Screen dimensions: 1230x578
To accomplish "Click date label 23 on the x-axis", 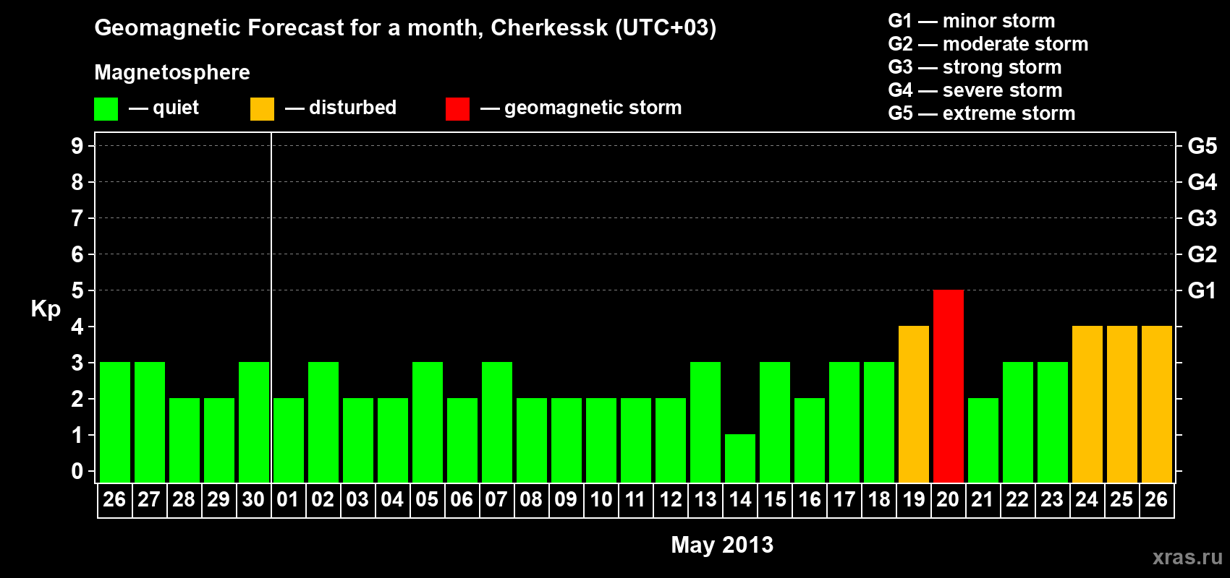I will pos(1052,499).
